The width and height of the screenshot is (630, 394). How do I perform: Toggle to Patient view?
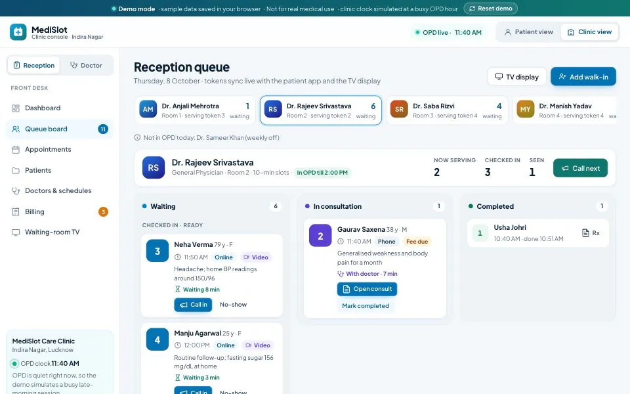(528, 32)
